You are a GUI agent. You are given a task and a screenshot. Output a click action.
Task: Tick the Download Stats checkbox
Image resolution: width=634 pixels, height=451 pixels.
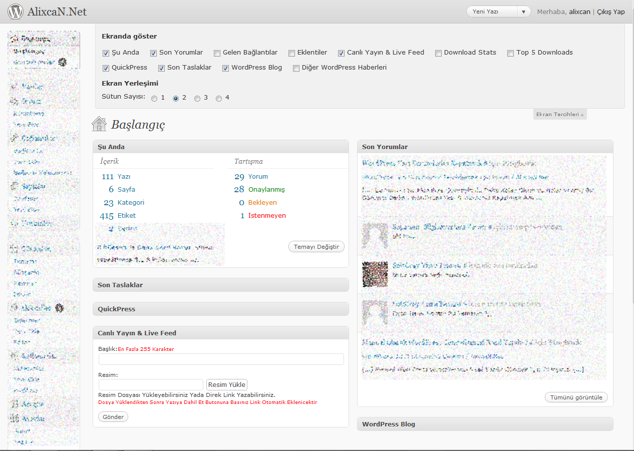[438, 53]
